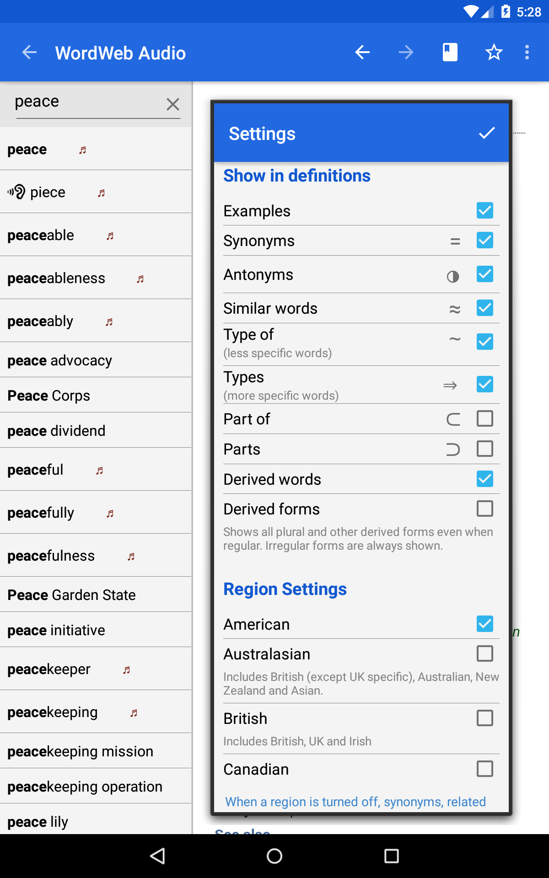Play pronunciation for peacekeeper
Screen dimensions: 549x878
[127, 670]
